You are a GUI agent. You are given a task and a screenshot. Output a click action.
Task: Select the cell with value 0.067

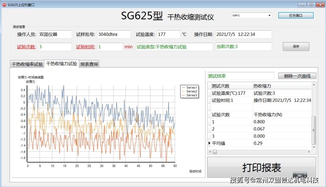click(282, 129)
